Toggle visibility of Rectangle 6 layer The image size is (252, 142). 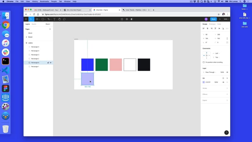[x=51, y=62]
